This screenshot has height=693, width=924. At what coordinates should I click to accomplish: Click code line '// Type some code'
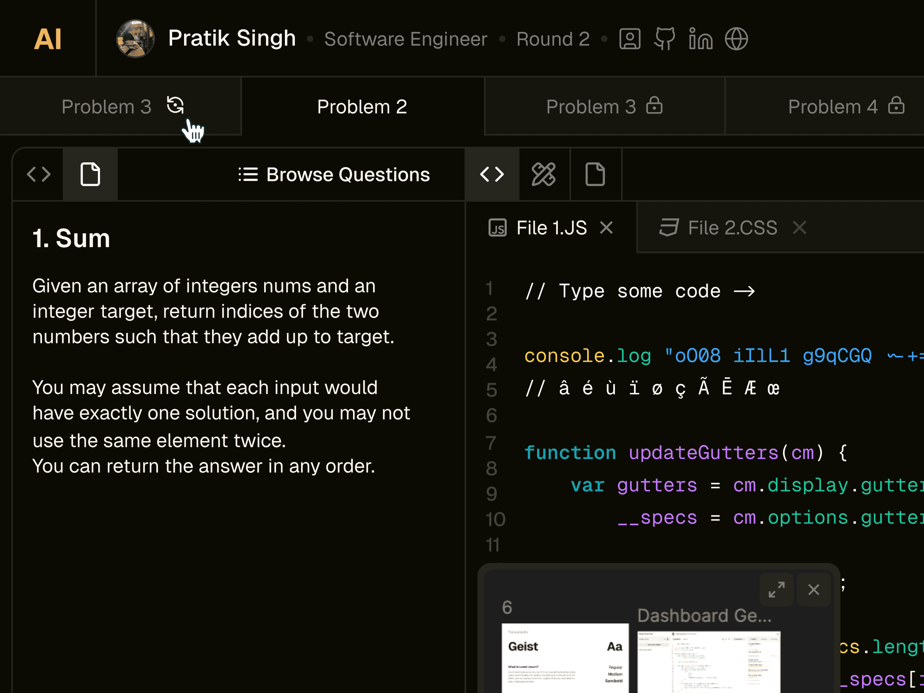tap(640, 291)
